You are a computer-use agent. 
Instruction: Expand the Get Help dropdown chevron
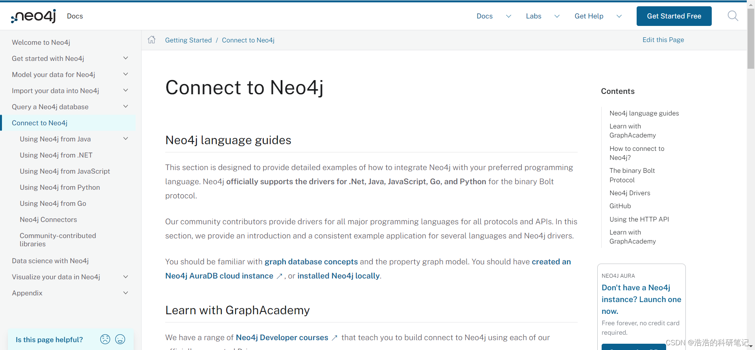pos(619,16)
